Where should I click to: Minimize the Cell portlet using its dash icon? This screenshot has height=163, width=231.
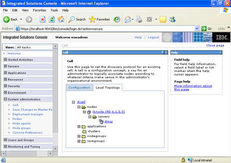(x=166, y=53)
